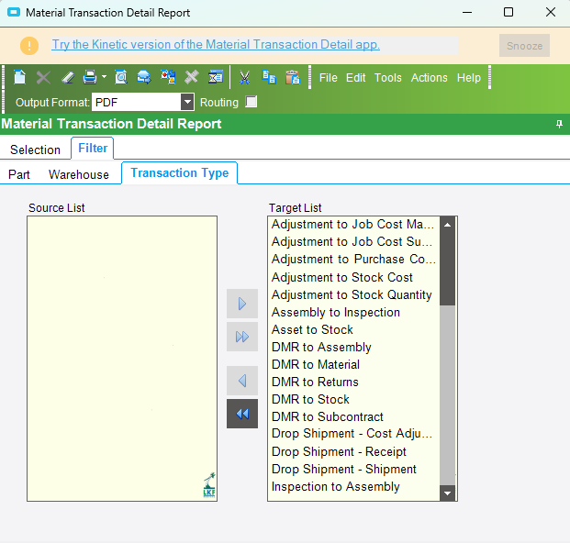This screenshot has height=543, width=570.
Task: Click the Print toolbar icon
Action: coord(90,77)
